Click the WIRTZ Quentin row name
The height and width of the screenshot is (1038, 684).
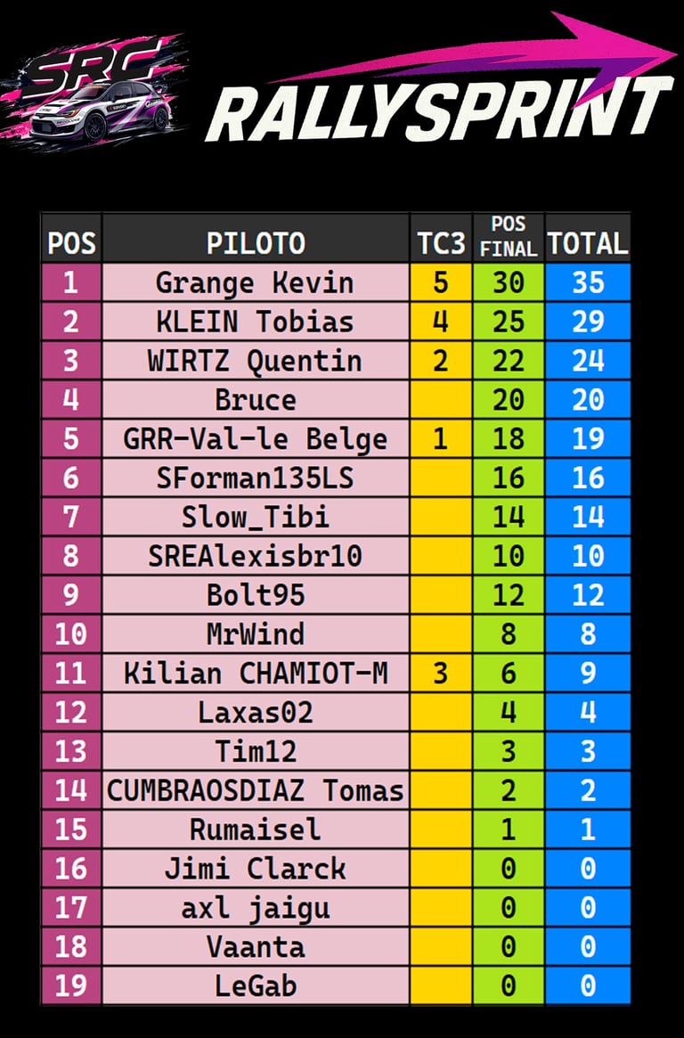coord(255,361)
